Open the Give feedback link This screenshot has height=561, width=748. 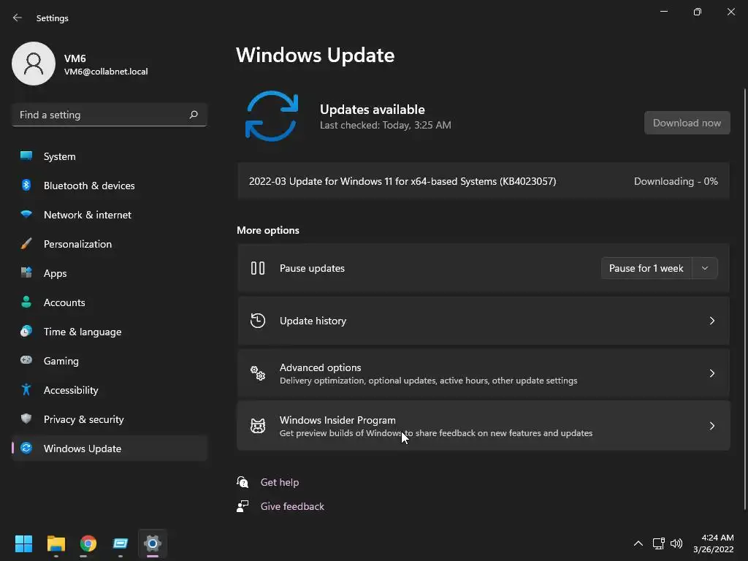292,506
